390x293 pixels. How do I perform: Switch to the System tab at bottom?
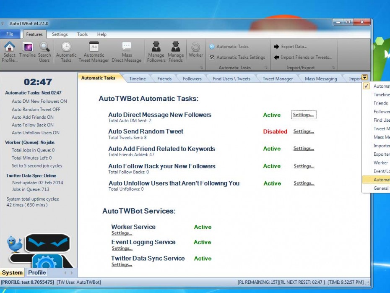(x=12, y=273)
